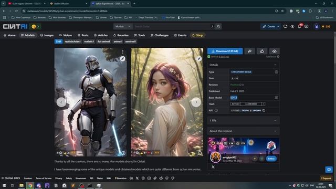
Task: Click the cloud upload icon button
Action: [274, 51]
